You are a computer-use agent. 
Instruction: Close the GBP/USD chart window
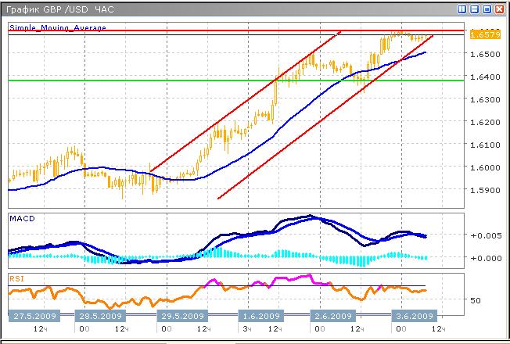(x=499, y=9)
